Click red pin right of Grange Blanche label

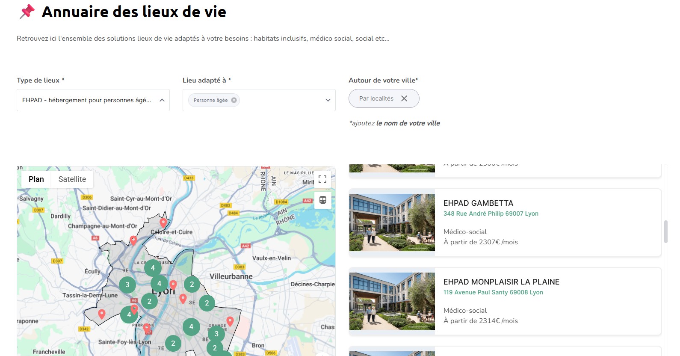click(230, 321)
